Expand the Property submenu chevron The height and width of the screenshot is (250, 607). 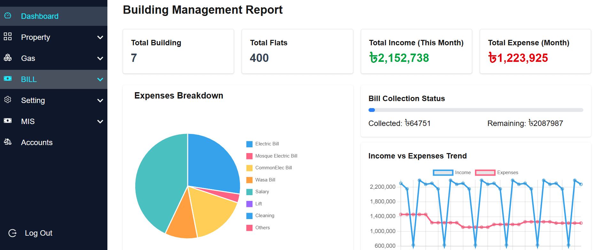pyautogui.click(x=100, y=37)
